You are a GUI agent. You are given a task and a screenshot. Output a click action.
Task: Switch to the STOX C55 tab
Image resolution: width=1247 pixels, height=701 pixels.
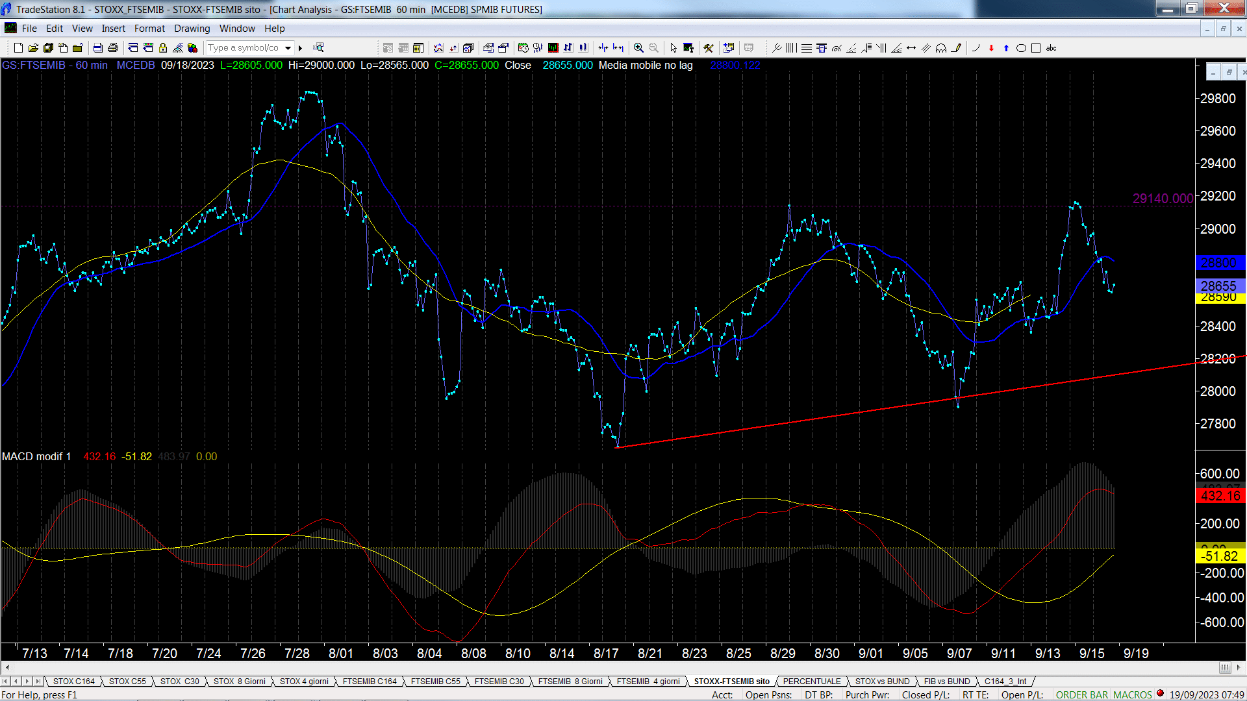tap(127, 682)
